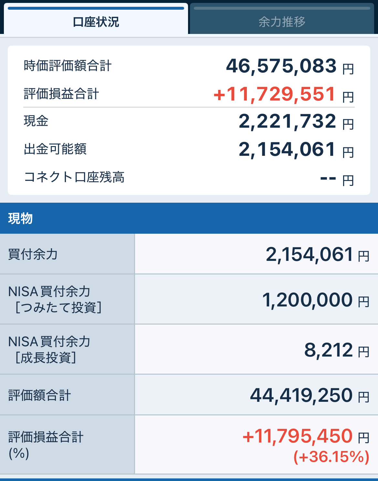Tap the +11,795,450 円 unrealized gain value
The height and width of the screenshot is (481, 378).
coord(305,436)
